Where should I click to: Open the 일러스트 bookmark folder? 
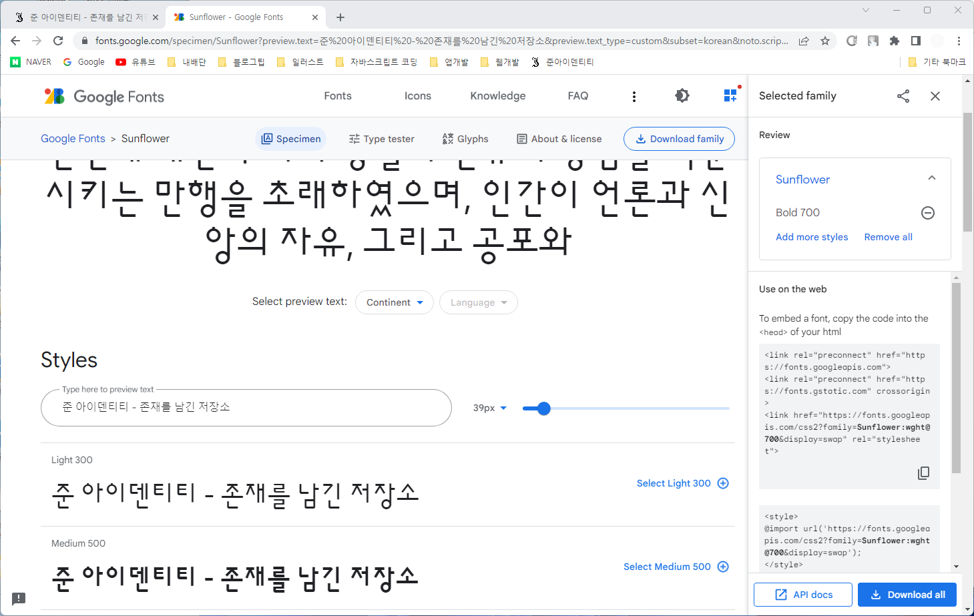pyautogui.click(x=300, y=62)
